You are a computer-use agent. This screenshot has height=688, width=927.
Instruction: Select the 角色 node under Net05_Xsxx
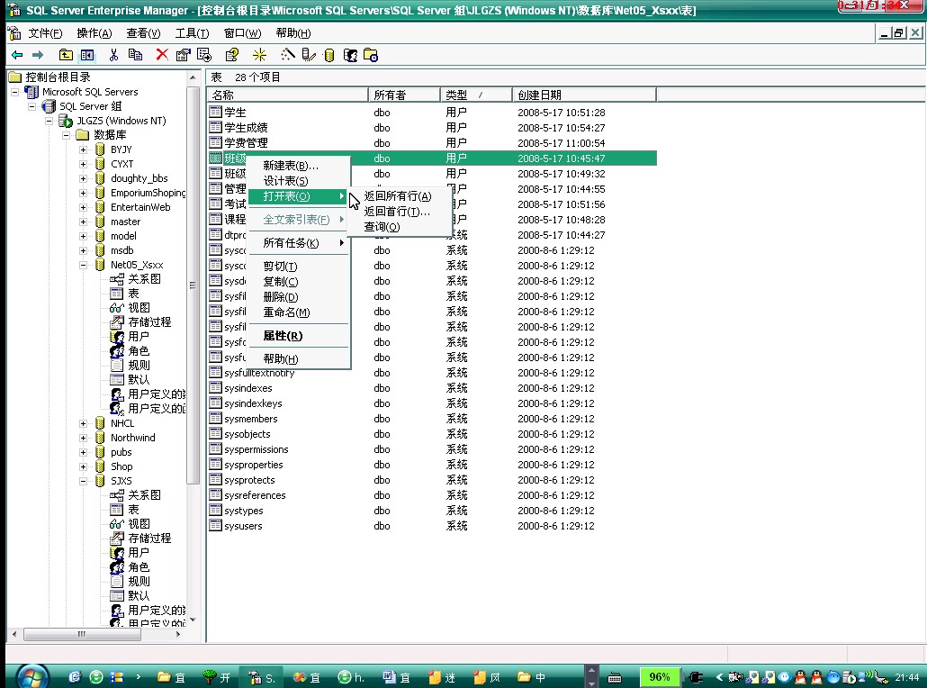[139, 351]
